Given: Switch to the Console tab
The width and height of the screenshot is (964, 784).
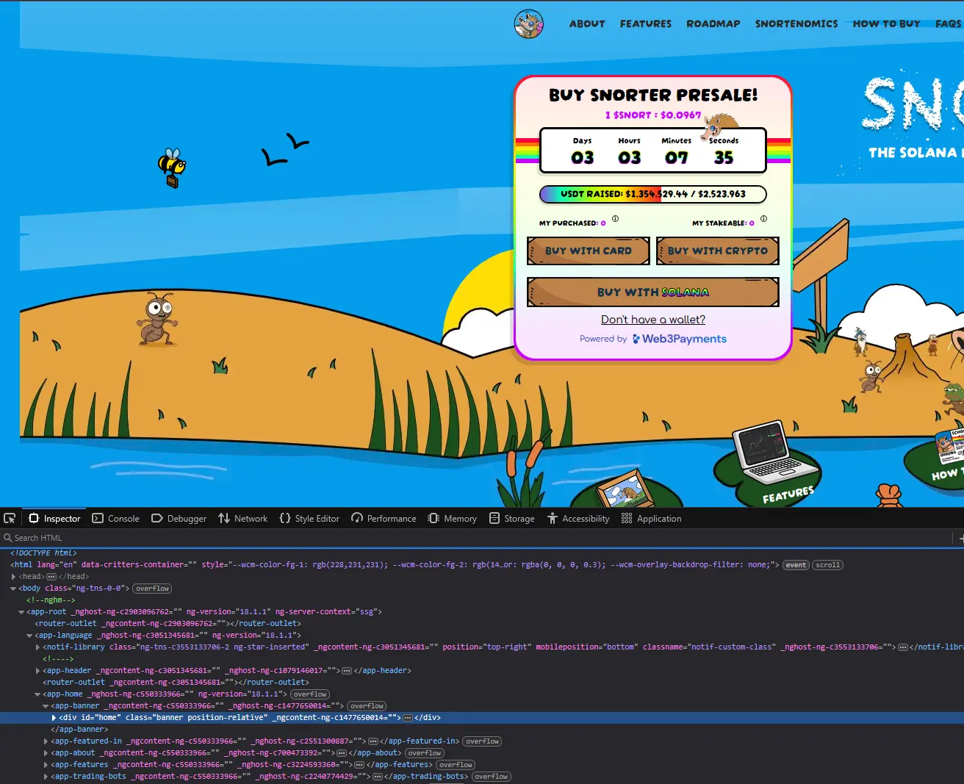Looking at the screenshot, I should point(115,518).
